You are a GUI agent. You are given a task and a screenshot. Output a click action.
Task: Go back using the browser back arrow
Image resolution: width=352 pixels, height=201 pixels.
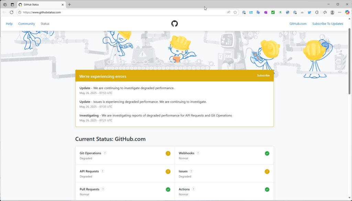pos(4,12)
